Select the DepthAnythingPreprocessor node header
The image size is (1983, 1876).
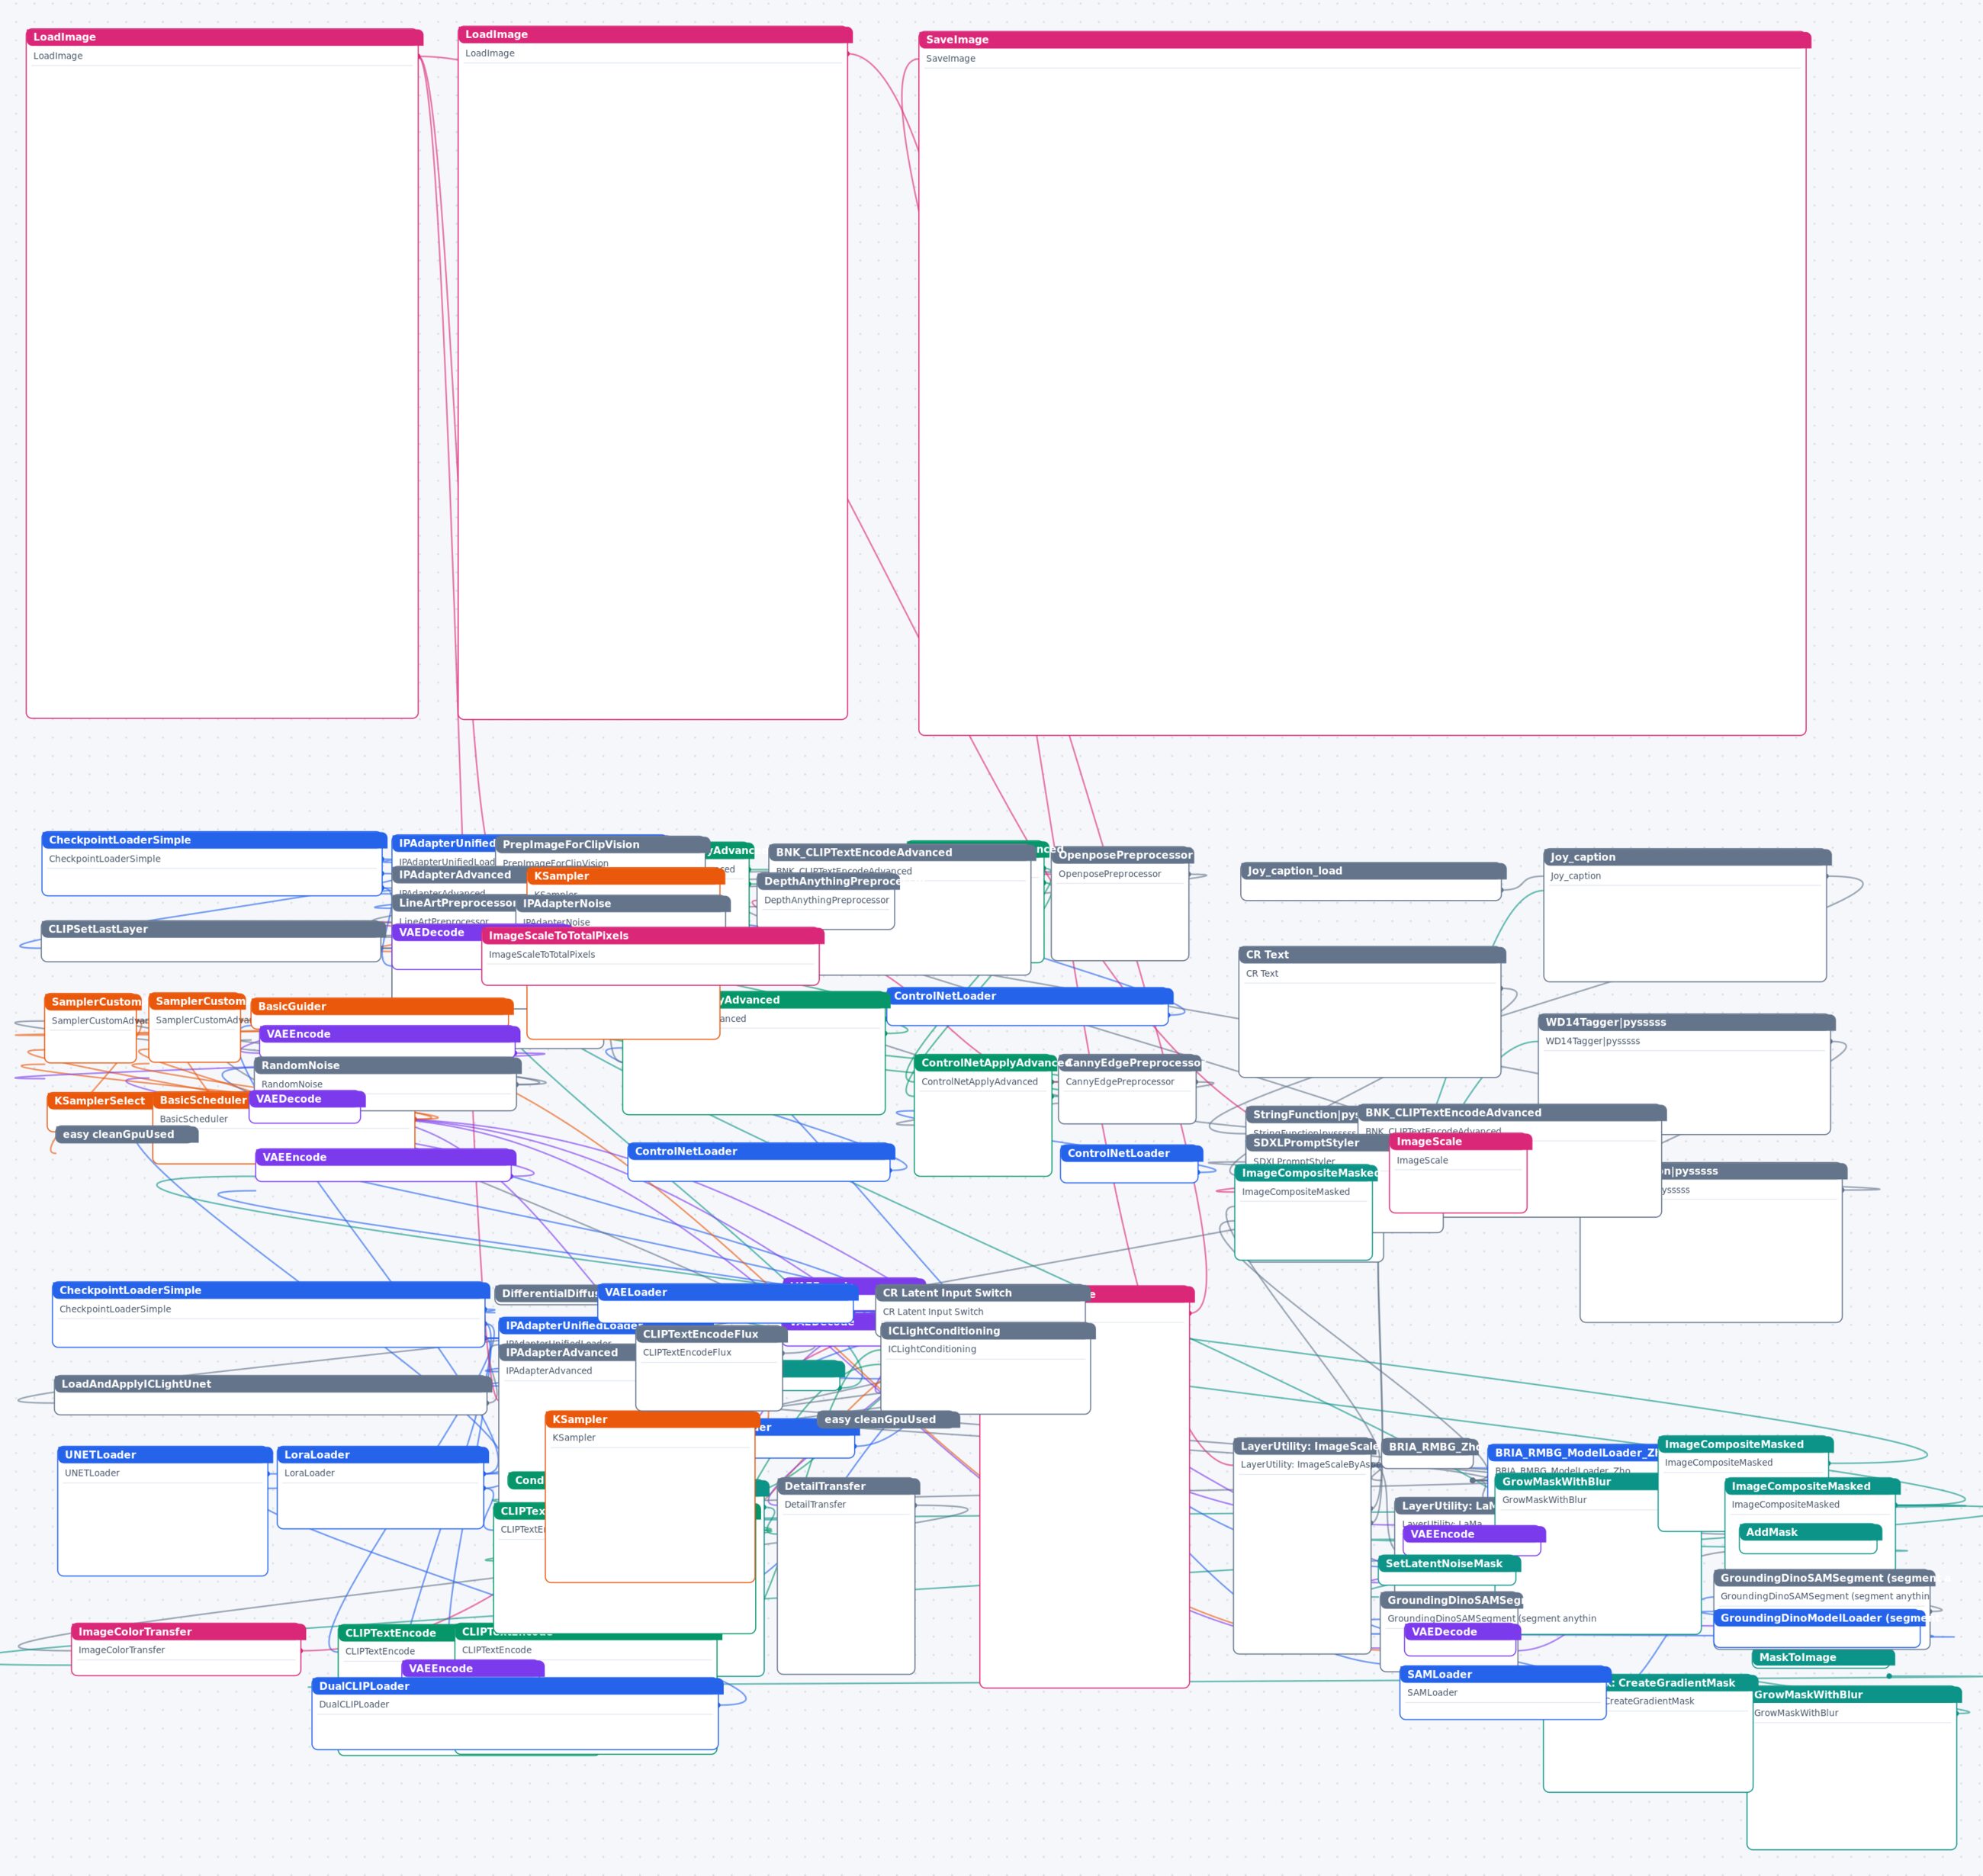click(829, 882)
